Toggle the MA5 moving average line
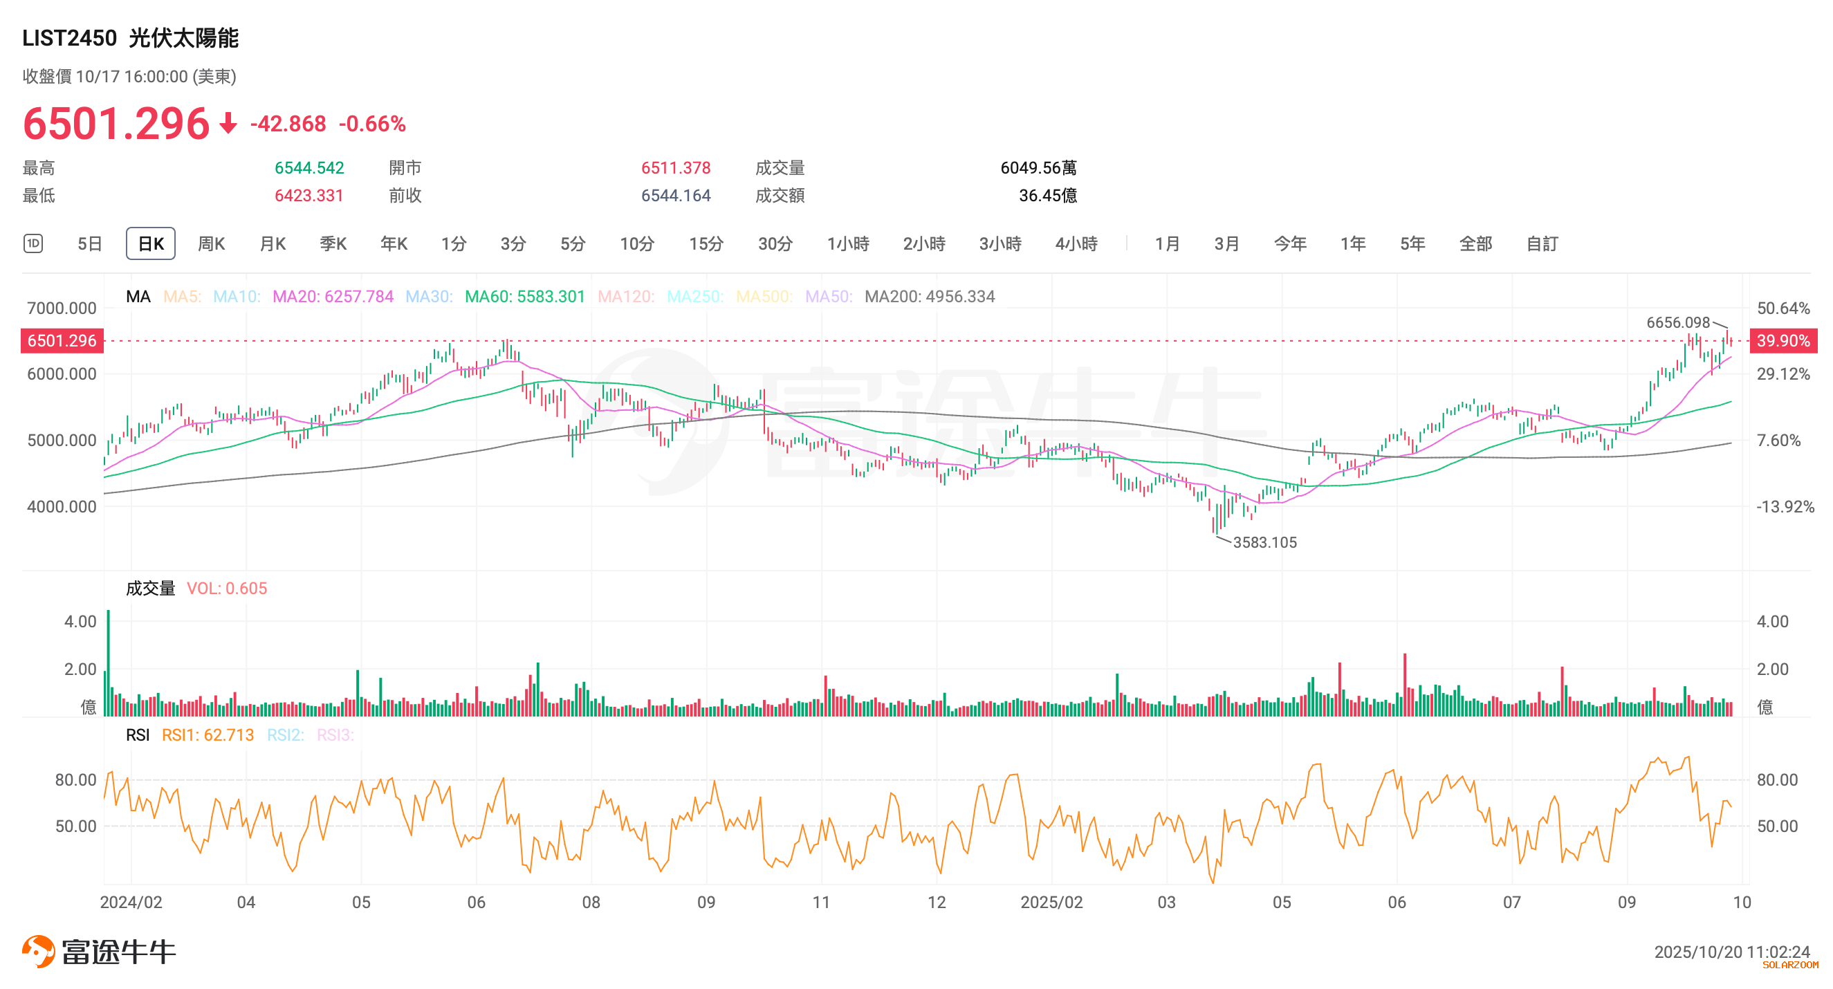This screenshot has width=1833, height=989. pos(182,297)
